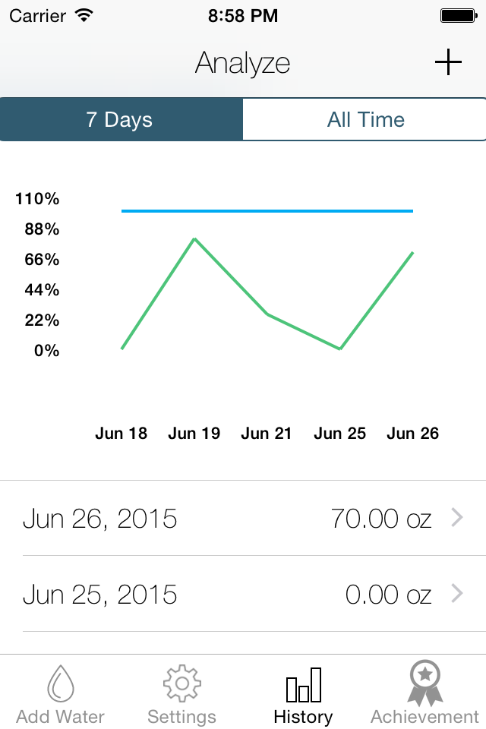Select the History bar chart icon
Screen dimensions: 486x729
pyautogui.click(x=303, y=685)
